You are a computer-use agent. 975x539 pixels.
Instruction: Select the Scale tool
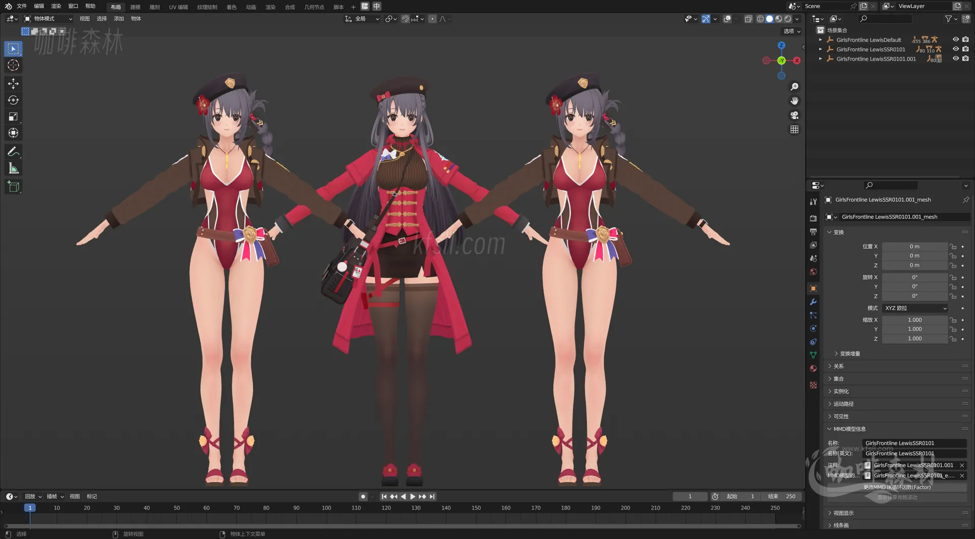tap(13, 116)
